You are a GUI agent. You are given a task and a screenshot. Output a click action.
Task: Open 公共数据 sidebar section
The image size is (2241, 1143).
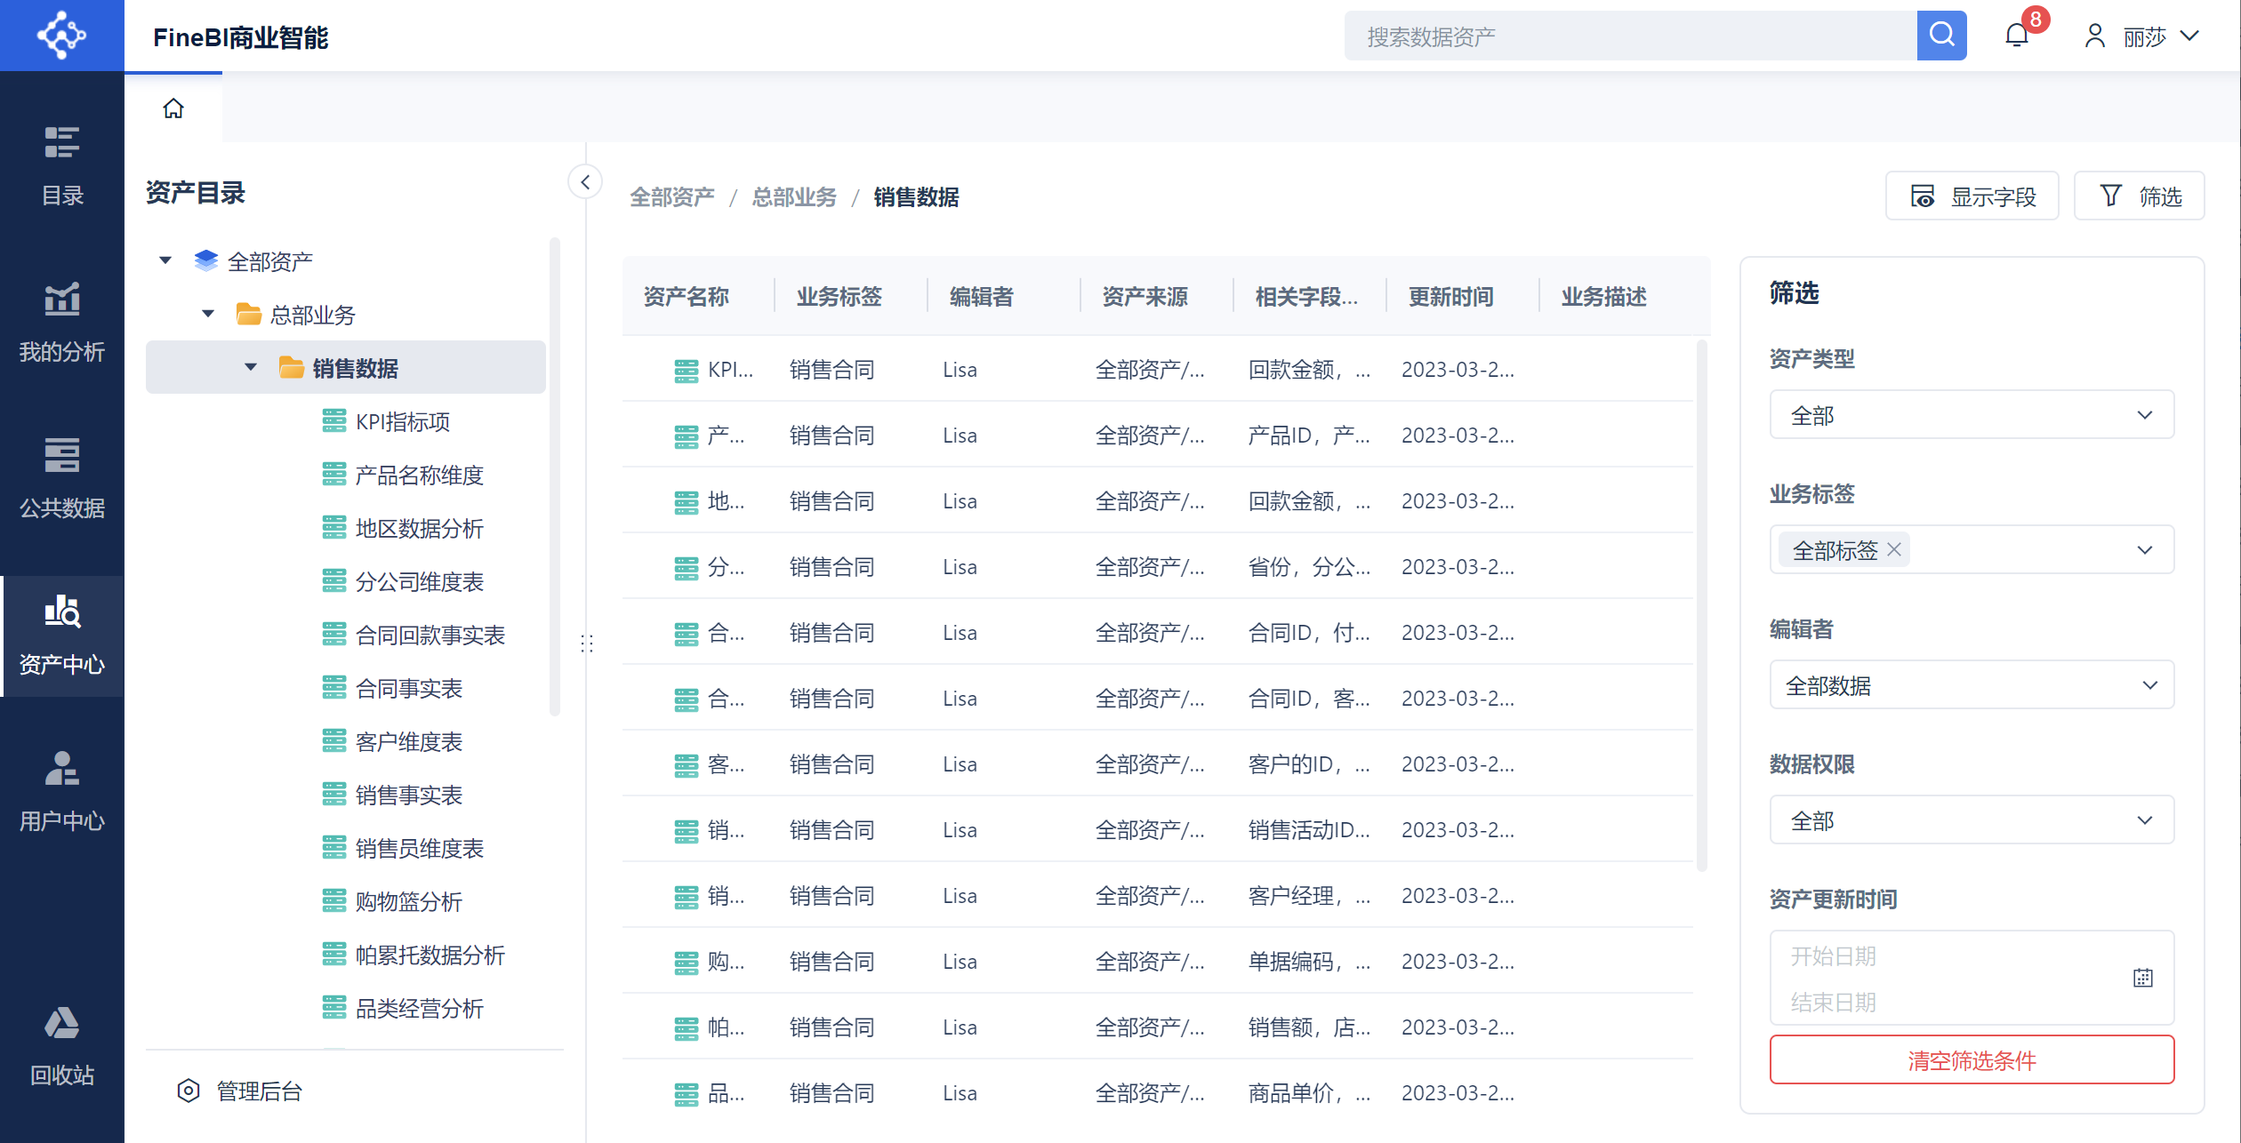click(x=62, y=478)
